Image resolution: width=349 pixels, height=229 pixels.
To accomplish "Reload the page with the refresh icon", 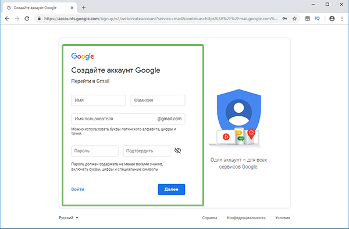I will click(27, 19).
